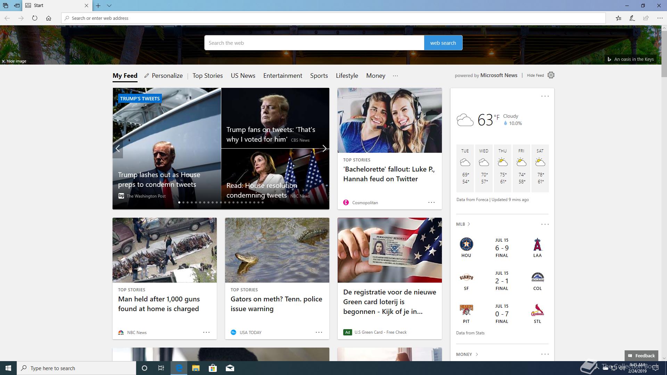
Task: Open the feed settings gear icon
Action: point(551,75)
